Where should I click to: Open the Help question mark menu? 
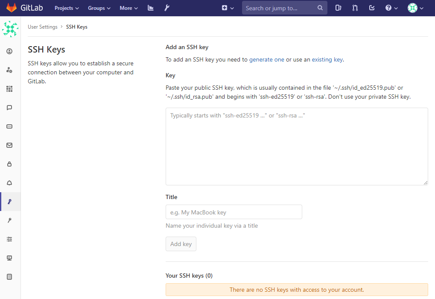click(x=391, y=8)
